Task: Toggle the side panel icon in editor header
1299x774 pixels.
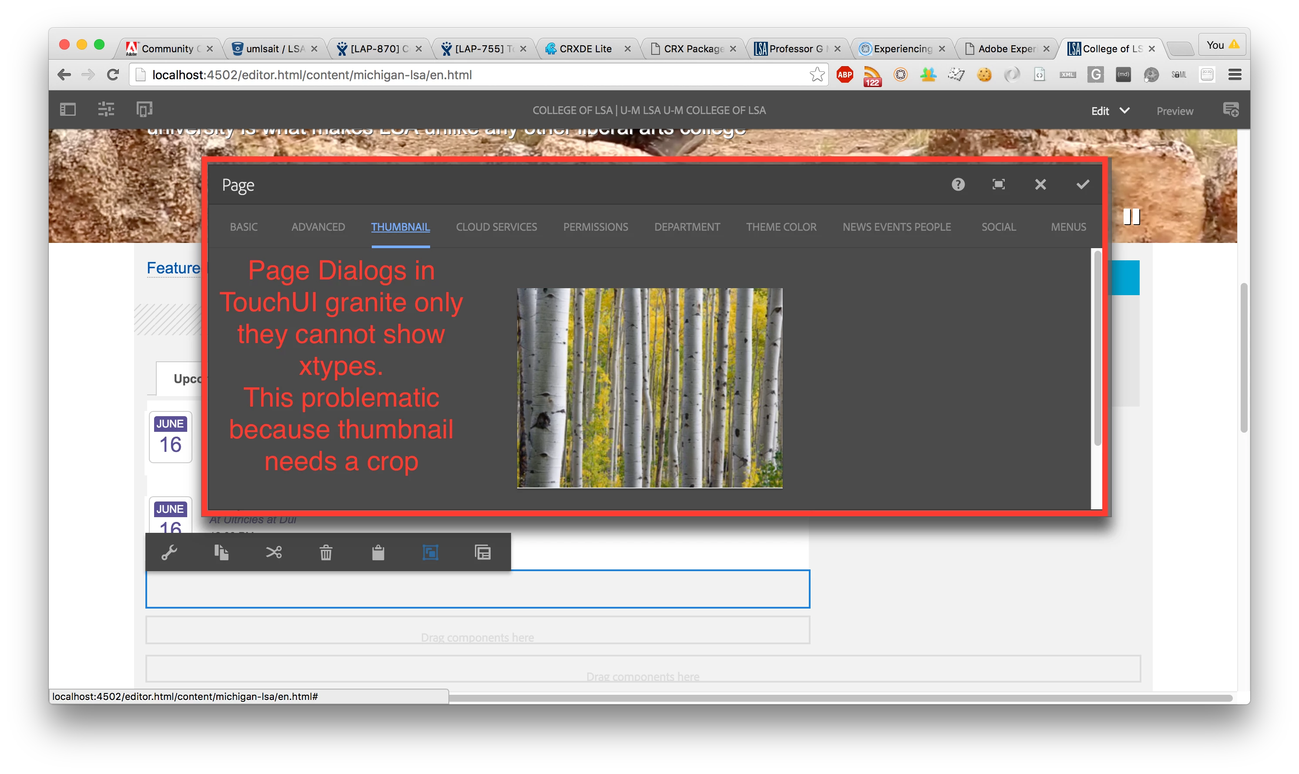Action: click(x=68, y=110)
